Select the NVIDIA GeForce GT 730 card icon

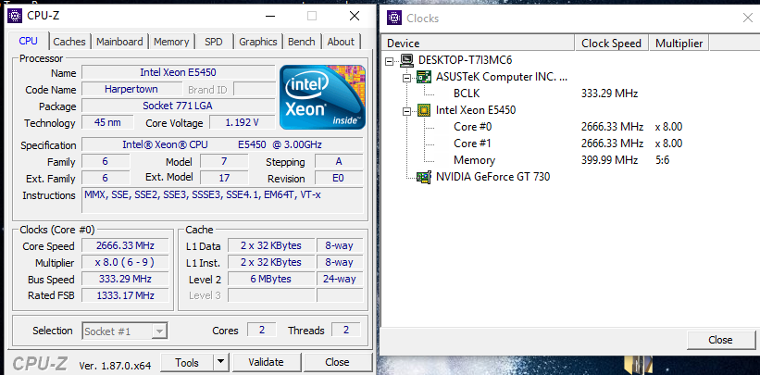click(x=424, y=177)
